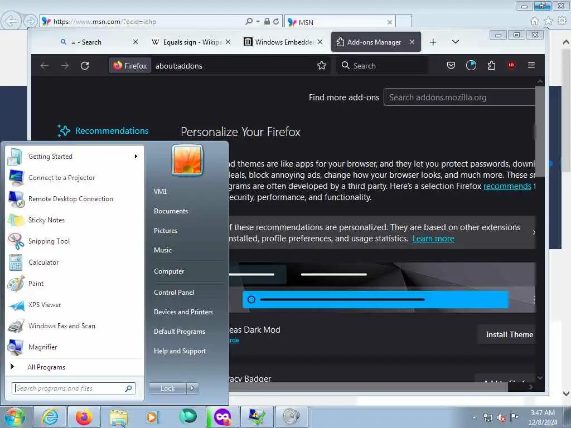Launch Paint from Start menu
The width and height of the screenshot is (571, 428).
[x=75, y=284]
